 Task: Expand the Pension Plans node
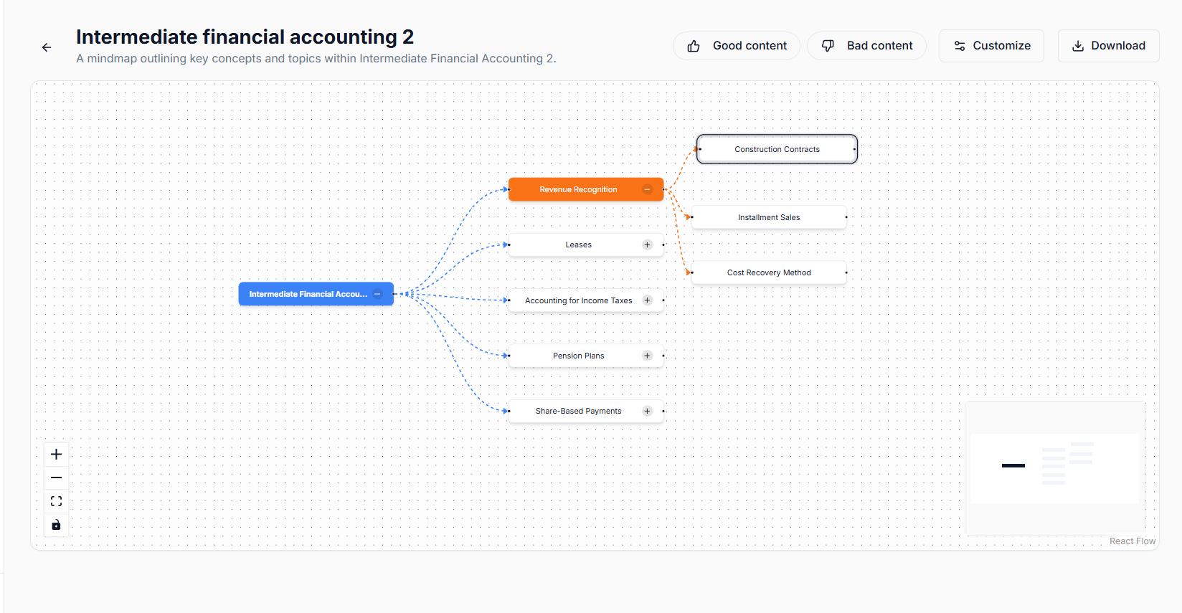pyautogui.click(x=647, y=356)
